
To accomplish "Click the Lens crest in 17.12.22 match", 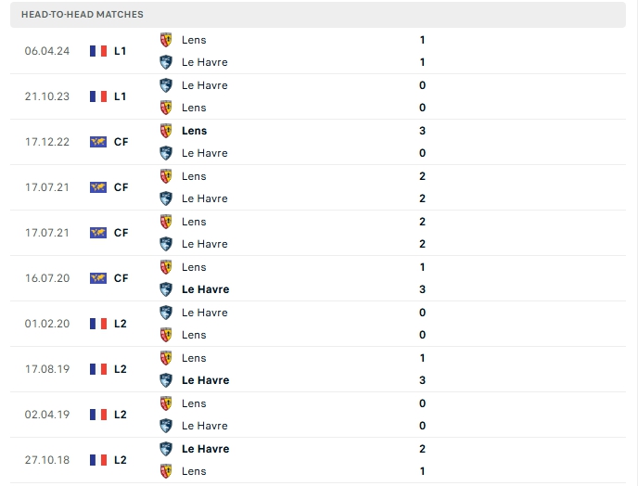I will (x=166, y=131).
